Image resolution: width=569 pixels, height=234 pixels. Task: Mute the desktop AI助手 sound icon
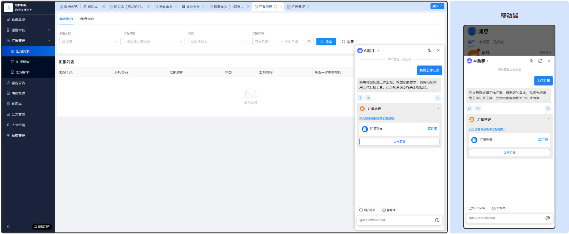pos(429,50)
